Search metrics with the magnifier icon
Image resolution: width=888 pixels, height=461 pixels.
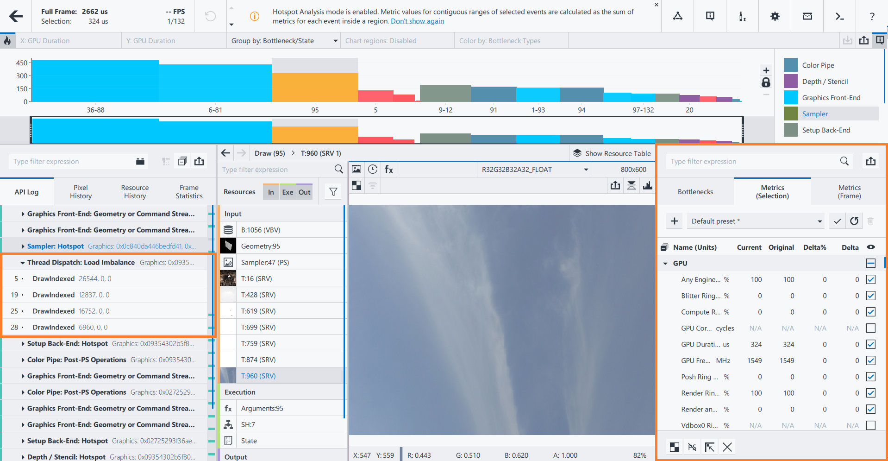click(844, 161)
